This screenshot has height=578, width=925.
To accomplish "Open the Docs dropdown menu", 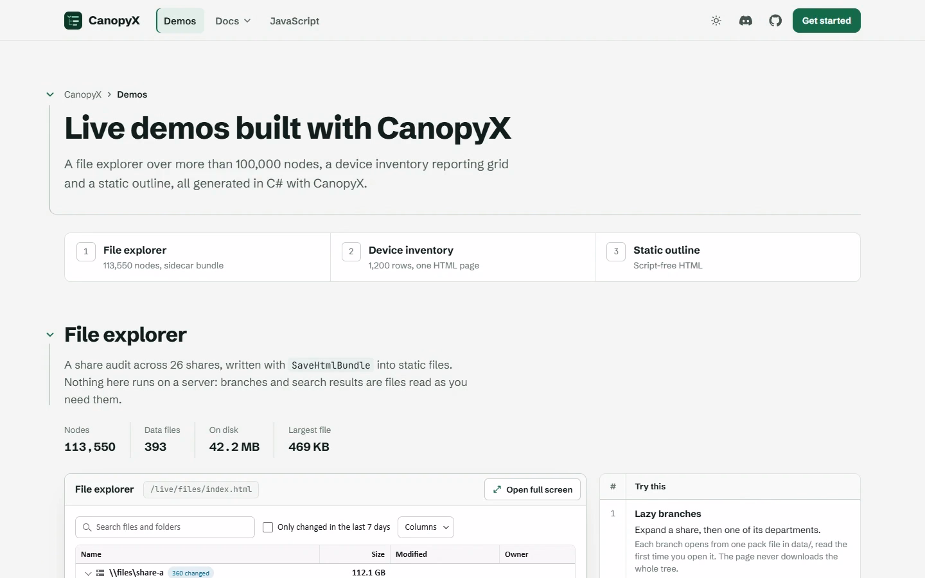I will pyautogui.click(x=233, y=21).
